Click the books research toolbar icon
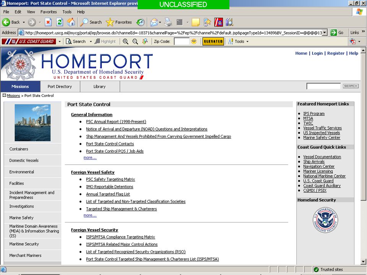 tap(230, 22)
